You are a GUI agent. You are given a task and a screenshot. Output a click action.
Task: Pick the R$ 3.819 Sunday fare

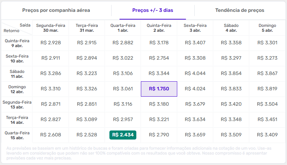[267, 89]
